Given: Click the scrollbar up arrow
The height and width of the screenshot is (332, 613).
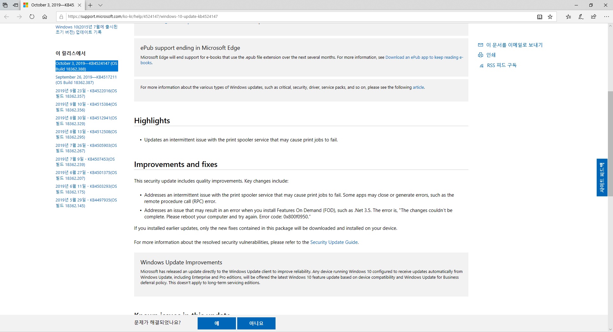Looking at the screenshot, I should point(610,26).
